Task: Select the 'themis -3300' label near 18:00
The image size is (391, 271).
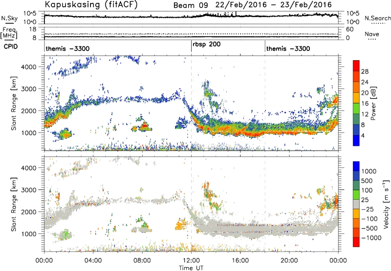Action: coord(288,48)
